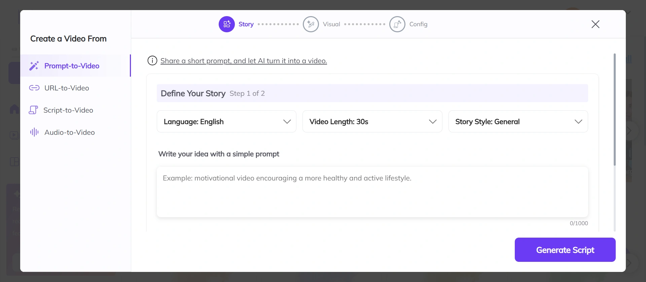Switch to the URL-to-Video tab
The height and width of the screenshot is (282, 646).
point(75,88)
